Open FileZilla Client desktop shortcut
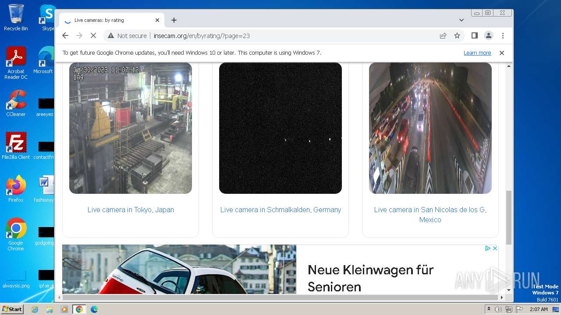The width and height of the screenshot is (561, 315). coord(16,146)
